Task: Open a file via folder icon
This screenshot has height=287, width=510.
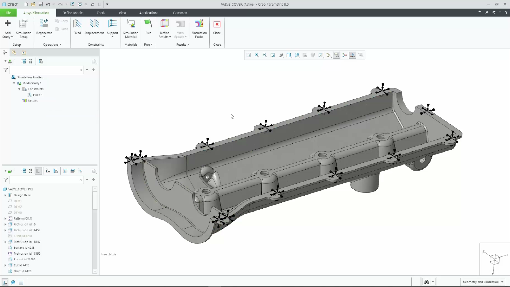Action: (33, 4)
